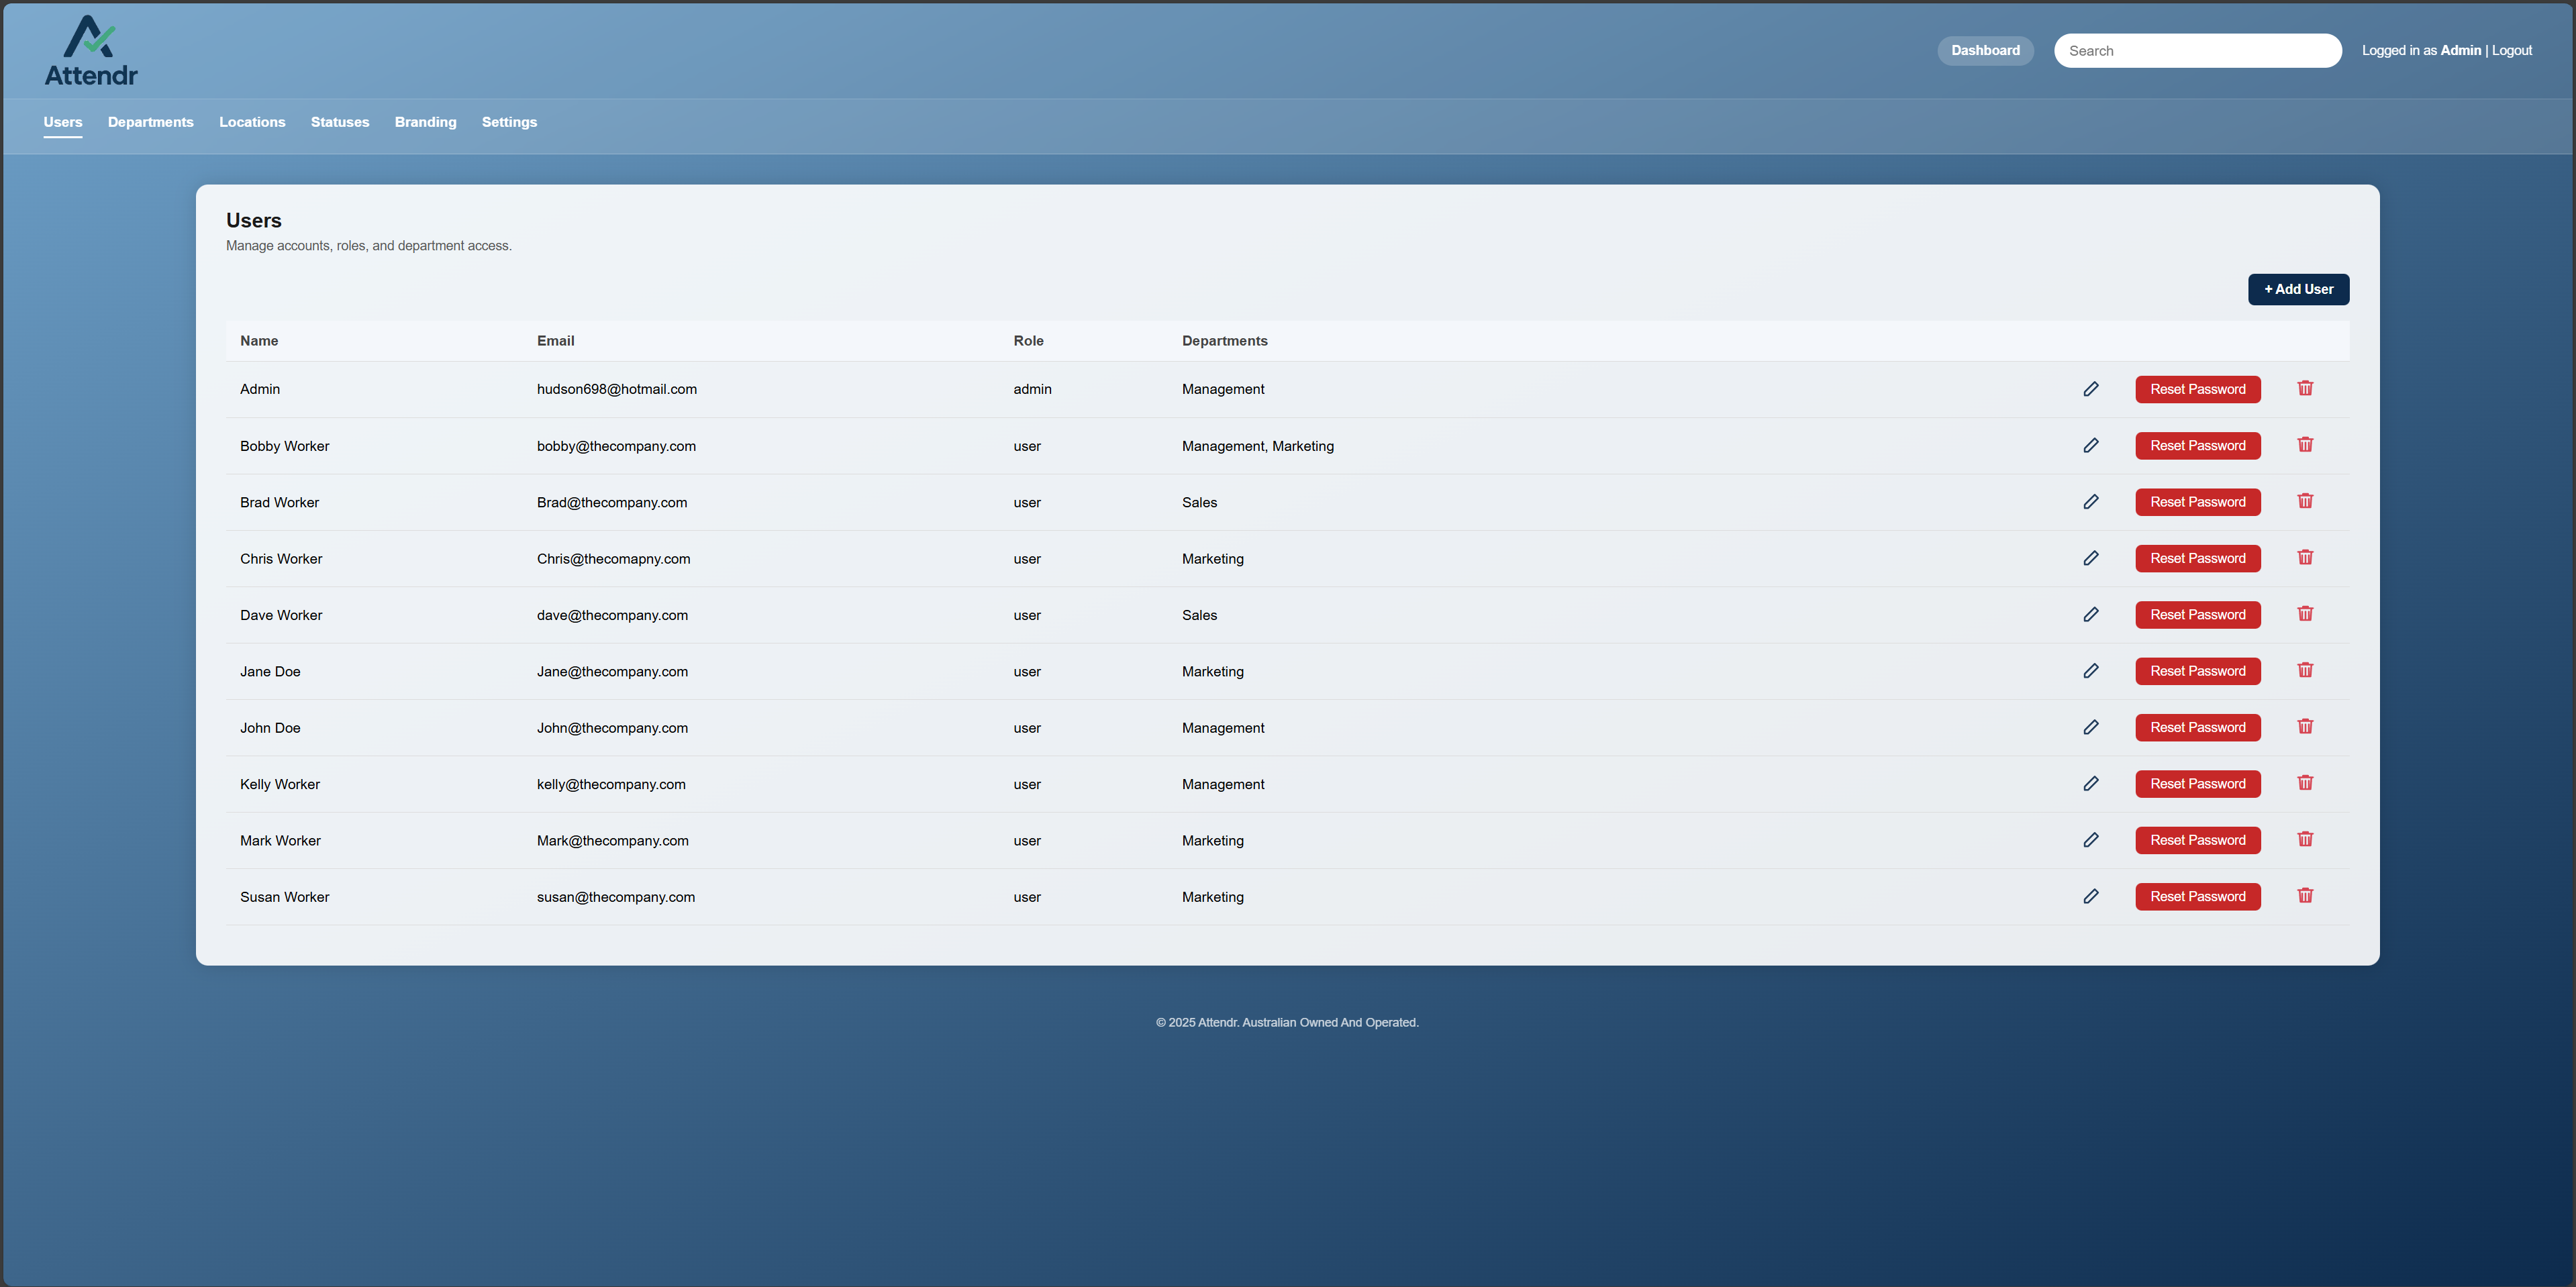
Task: Edit Kelly Worker's details with pencil icon
Action: click(2092, 784)
